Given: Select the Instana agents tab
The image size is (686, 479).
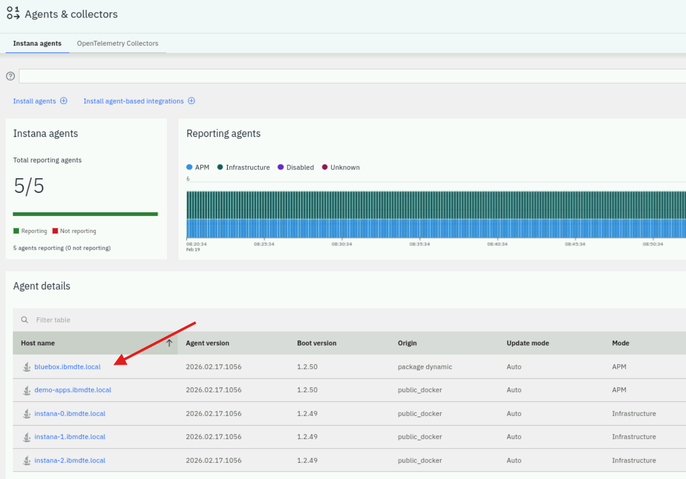Looking at the screenshot, I should [x=37, y=43].
